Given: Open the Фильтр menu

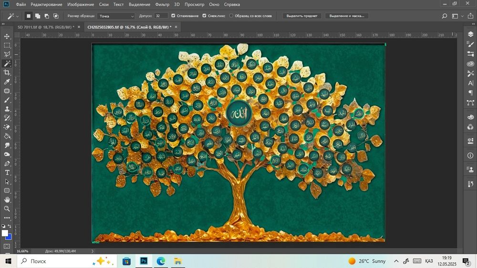Looking at the screenshot, I should (x=162, y=4).
